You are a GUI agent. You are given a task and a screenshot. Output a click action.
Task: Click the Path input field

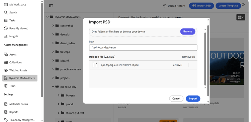pos(143,48)
